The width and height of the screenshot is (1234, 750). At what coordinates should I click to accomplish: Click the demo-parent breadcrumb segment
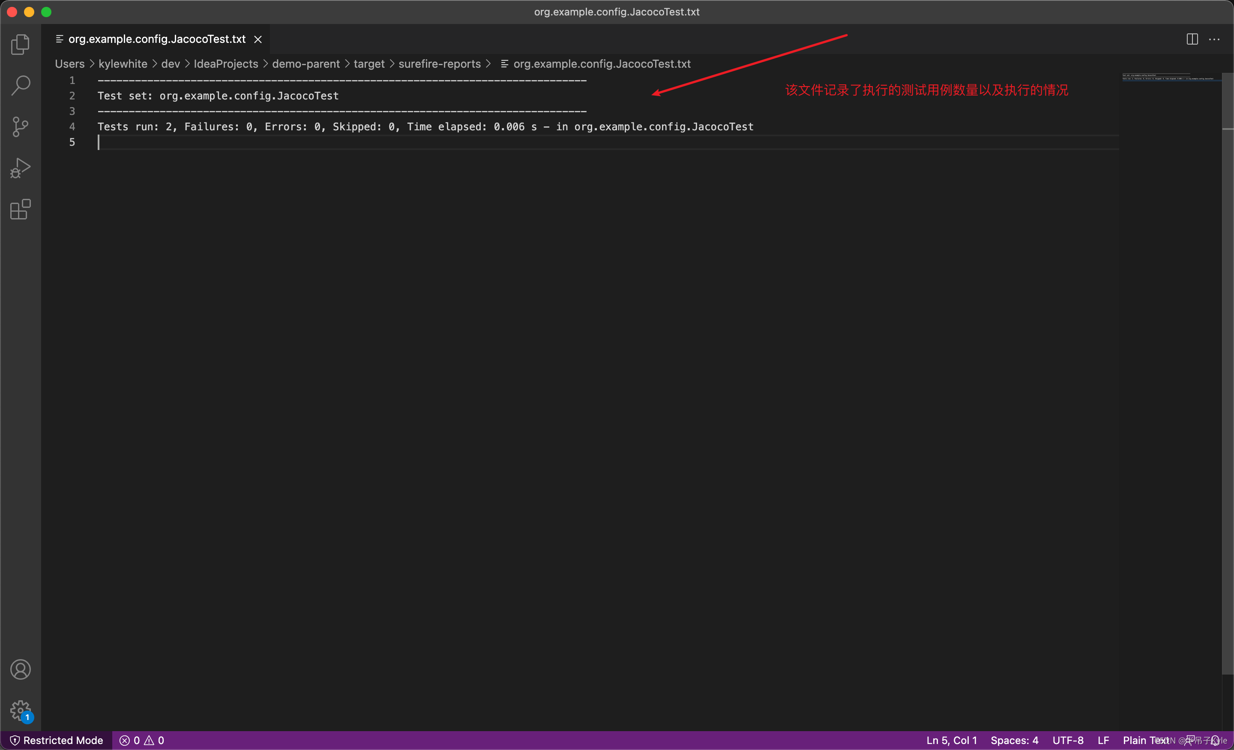coord(306,63)
